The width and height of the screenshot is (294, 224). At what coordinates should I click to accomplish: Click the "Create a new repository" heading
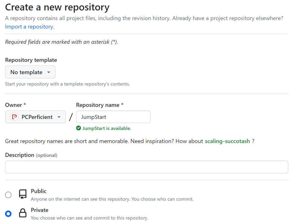point(57,7)
